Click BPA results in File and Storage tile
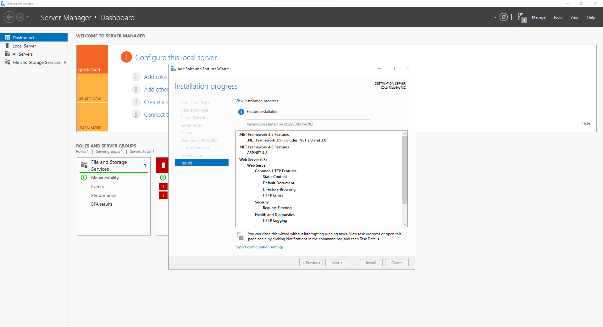603x327 pixels. pyautogui.click(x=102, y=204)
